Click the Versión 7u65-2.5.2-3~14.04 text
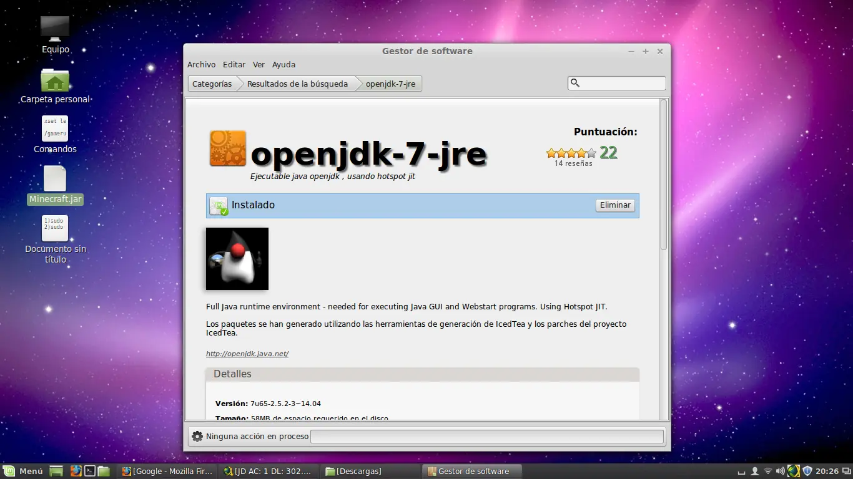 tap(268, 404)
